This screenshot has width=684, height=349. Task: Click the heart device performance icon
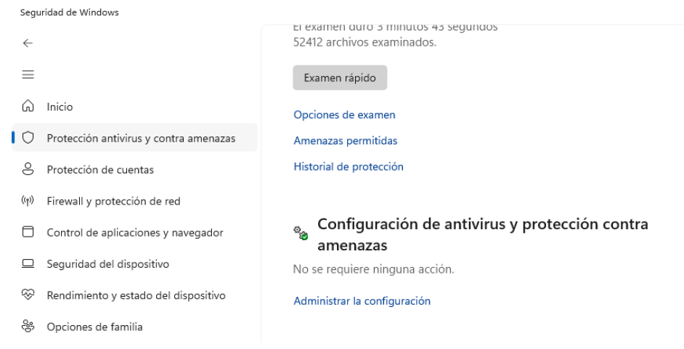point(28,295)
